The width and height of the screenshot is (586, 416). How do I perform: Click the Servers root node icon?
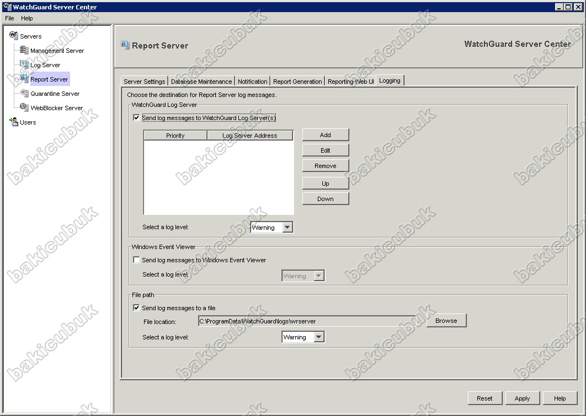point(14,36)
